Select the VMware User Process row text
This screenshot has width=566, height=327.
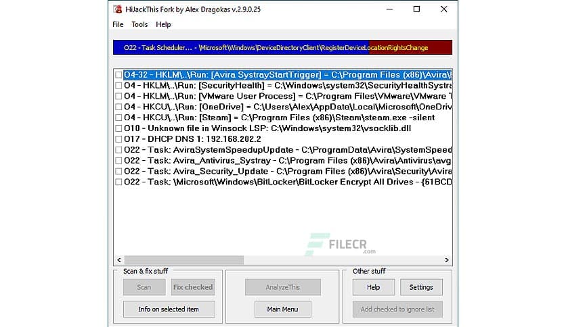pyautogui.click(x=287, y=96)
